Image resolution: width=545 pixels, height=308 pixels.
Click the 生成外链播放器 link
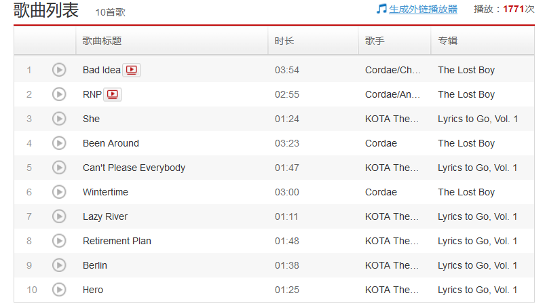(423, 9)
